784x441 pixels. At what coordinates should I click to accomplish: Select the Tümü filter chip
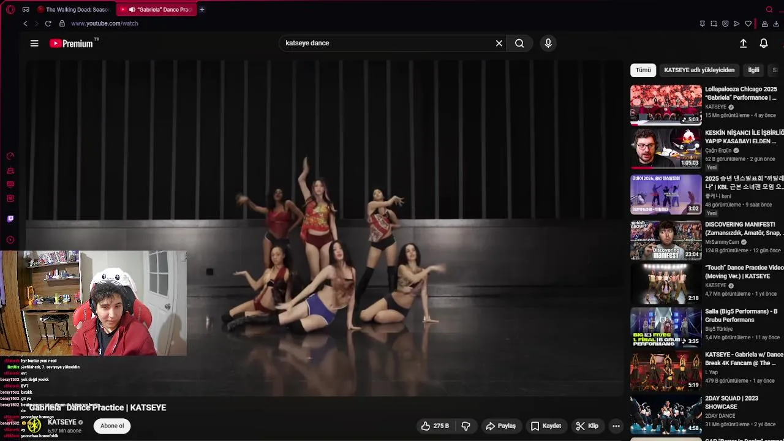coord(643,70)
